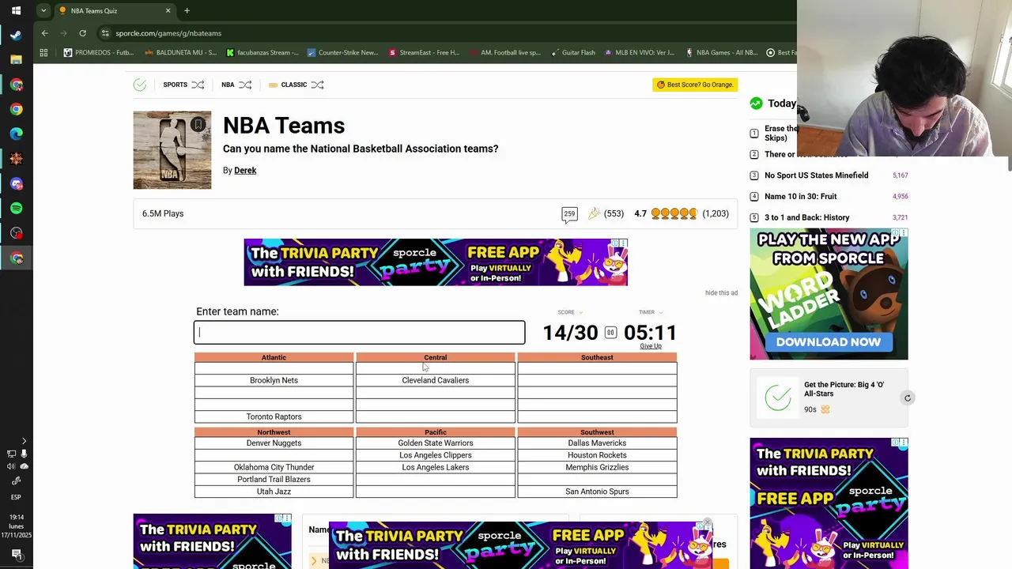Click the Atlantic division header

(x=274, y=357)
